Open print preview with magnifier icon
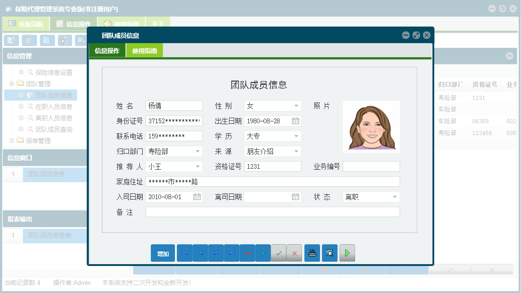 click(329, 253)
